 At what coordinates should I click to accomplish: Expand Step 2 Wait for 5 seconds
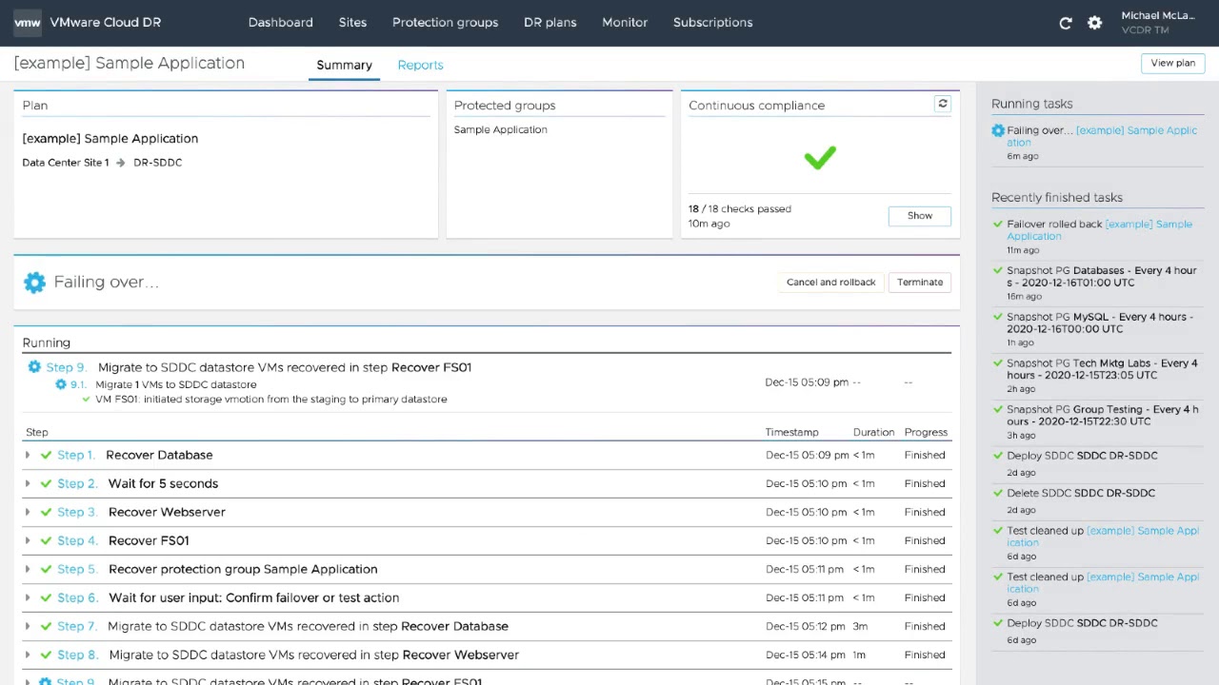pyautogui.click(x=28, y=483)
